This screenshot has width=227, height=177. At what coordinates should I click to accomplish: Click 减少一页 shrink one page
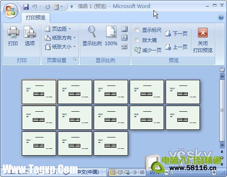(148, 50)
